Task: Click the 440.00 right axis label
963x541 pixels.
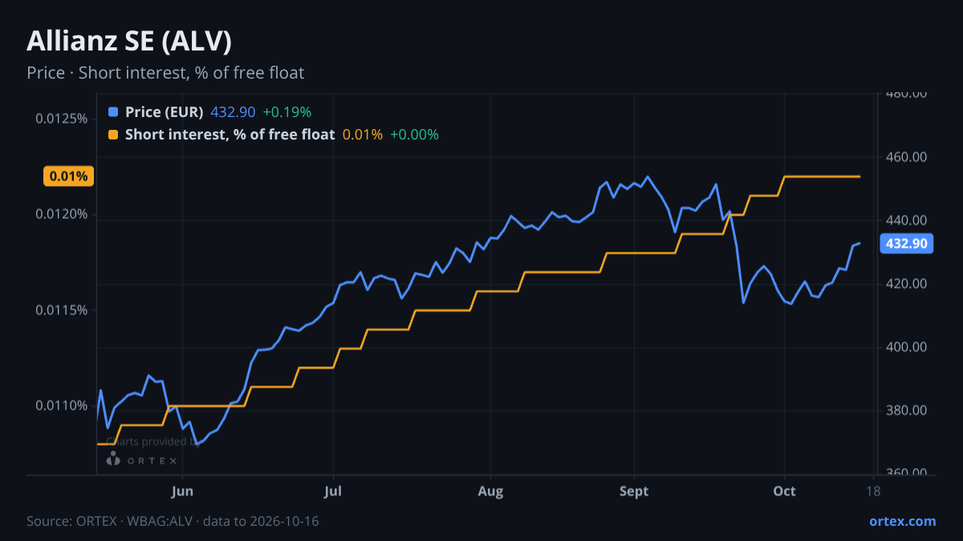Action: [907, 220]
